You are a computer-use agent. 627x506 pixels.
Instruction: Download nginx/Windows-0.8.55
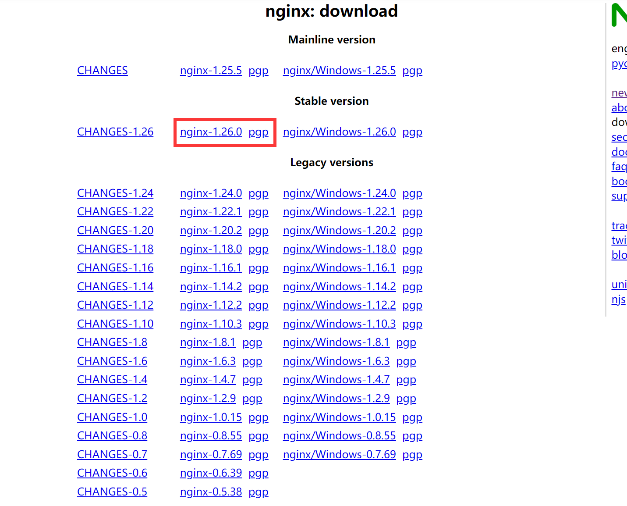pyautogui.click(x=339, y=436)
